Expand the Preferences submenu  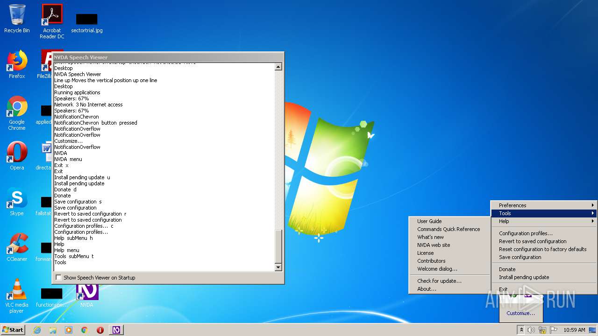[x=544, y=205]
